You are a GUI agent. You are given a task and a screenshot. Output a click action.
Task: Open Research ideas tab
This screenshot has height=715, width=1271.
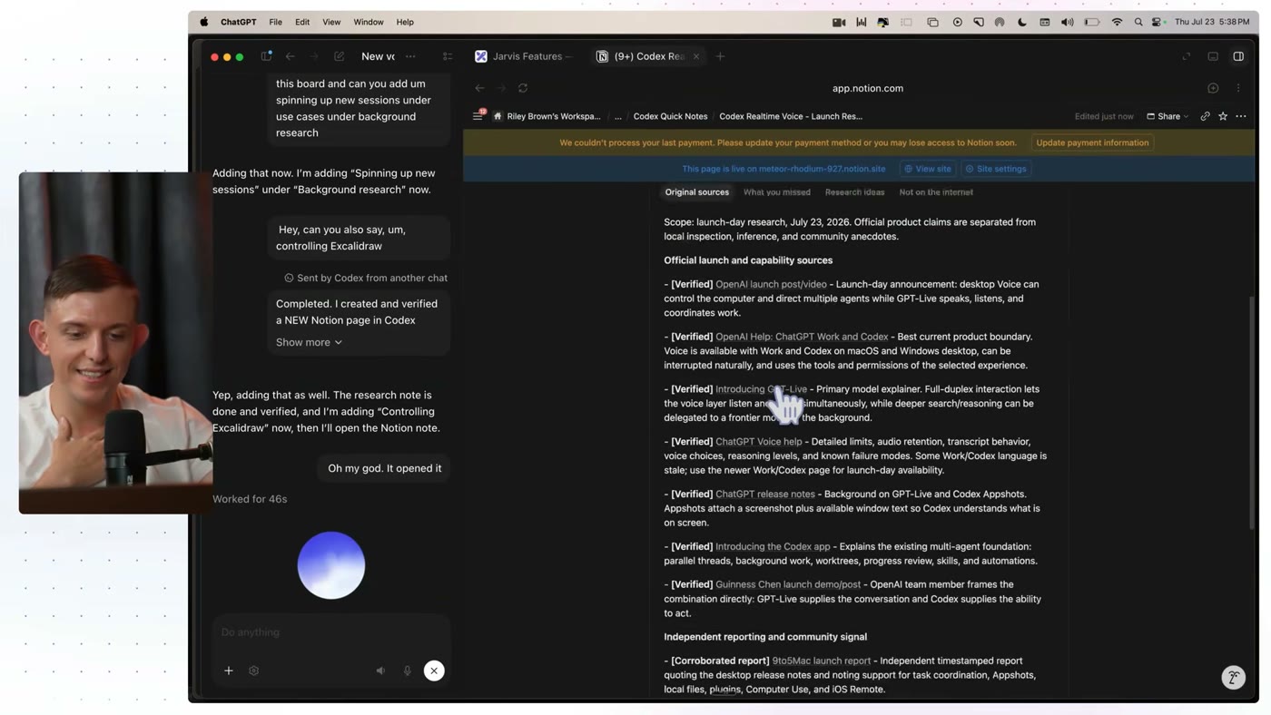click(854, 192)
